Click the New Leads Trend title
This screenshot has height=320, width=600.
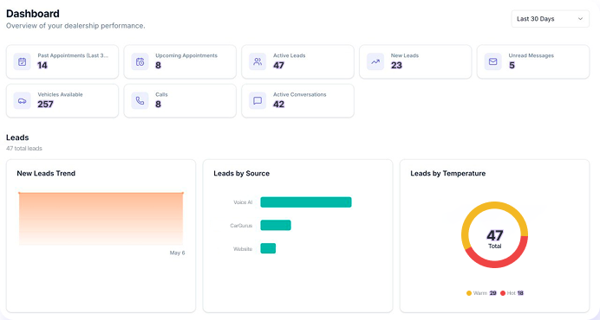pos(46,173)
